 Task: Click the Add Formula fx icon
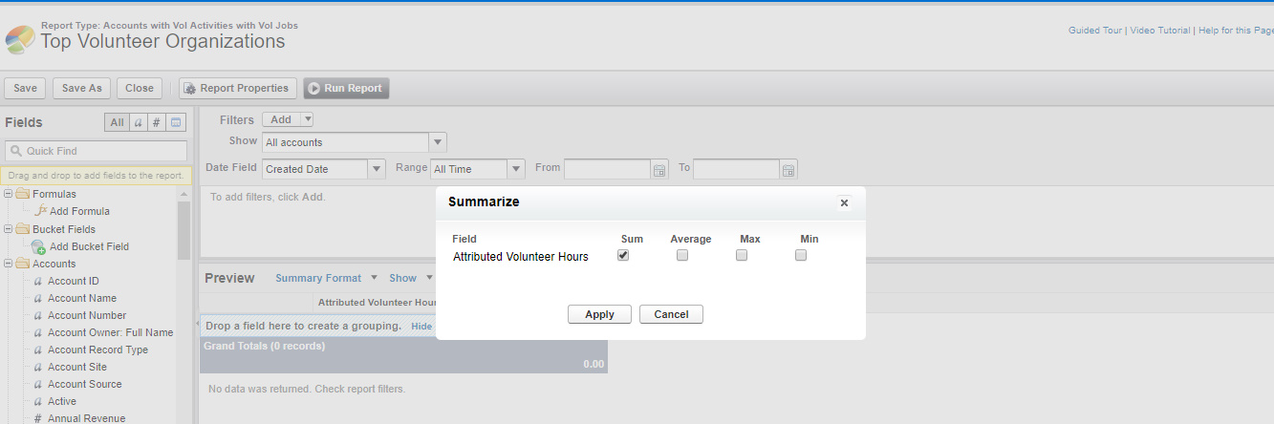[40, 211]
